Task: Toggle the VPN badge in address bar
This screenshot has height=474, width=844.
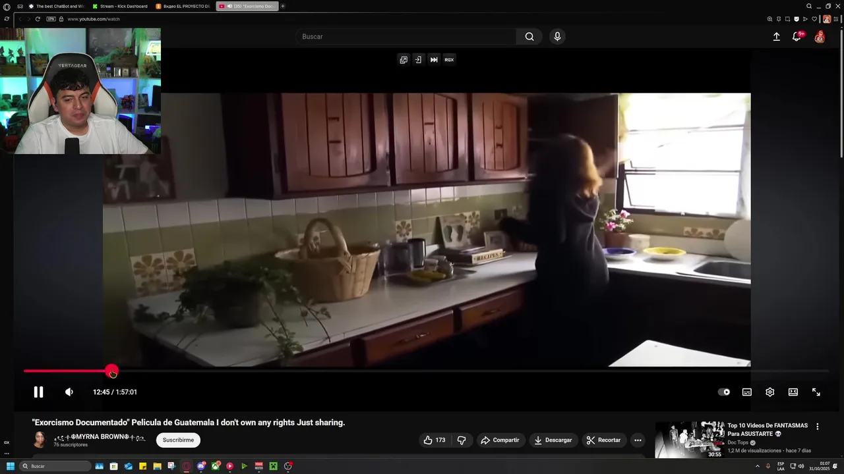Action: point(51,19)
